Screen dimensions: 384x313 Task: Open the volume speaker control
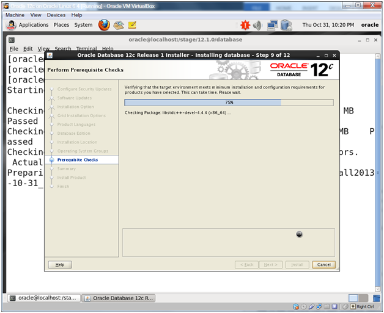tap(257, 25)
